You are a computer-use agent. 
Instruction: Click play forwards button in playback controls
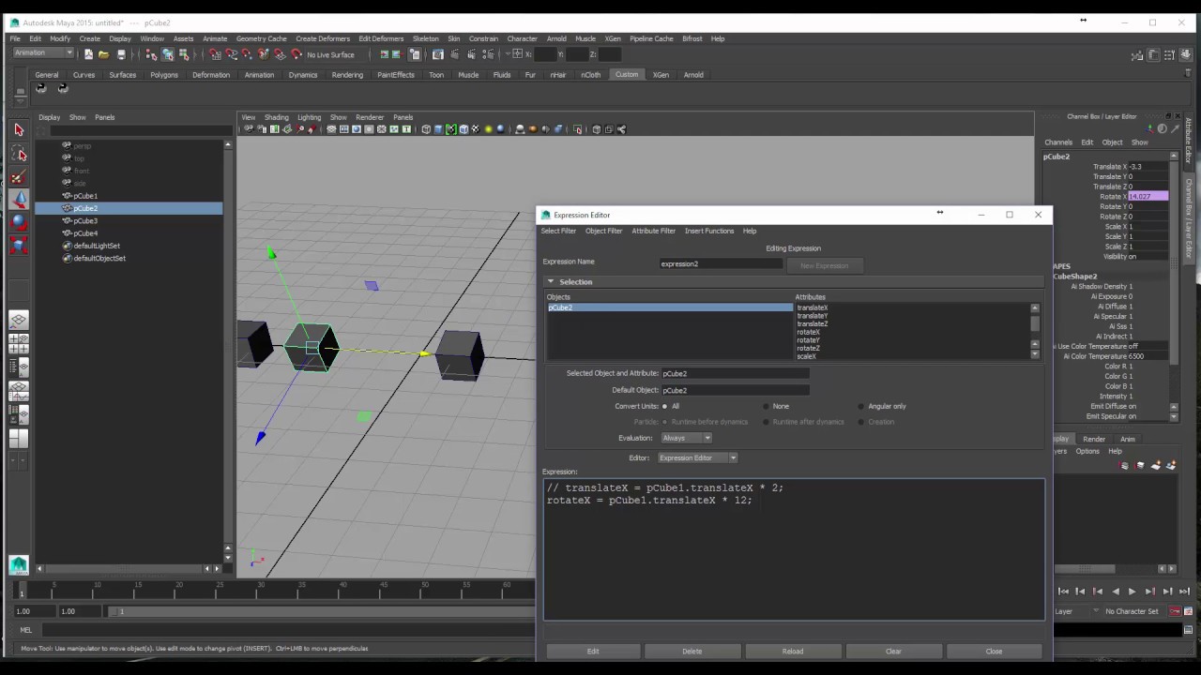pyautogui.click(x=1132, y=592)
